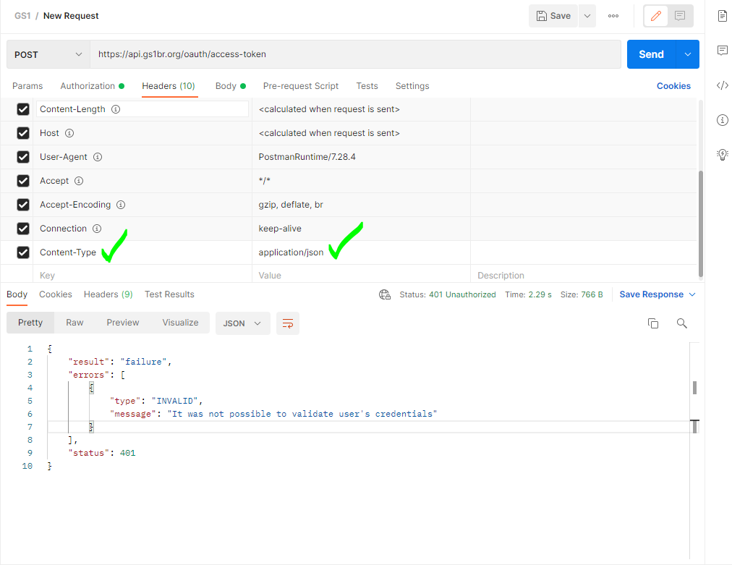Viewport: 732px width, 565px height.
Task: Open the Bootcamp lightbulb icon
Action: click(x=722, y=154)
